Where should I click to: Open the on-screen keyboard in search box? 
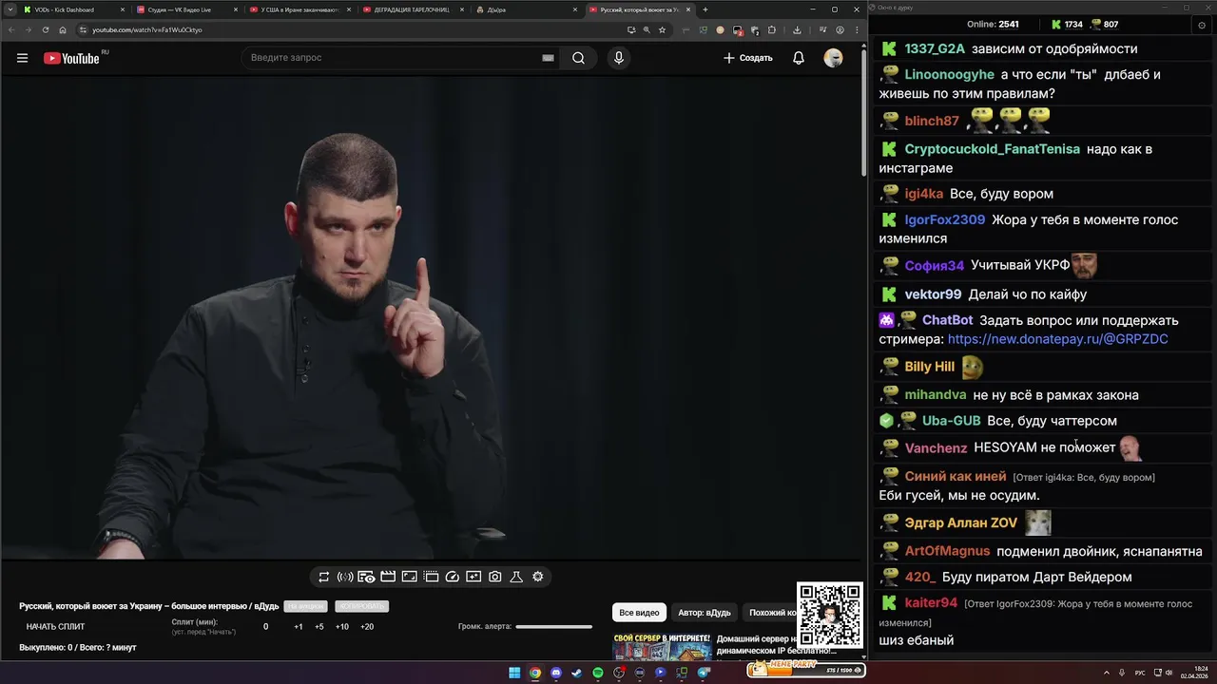point(548,58)
